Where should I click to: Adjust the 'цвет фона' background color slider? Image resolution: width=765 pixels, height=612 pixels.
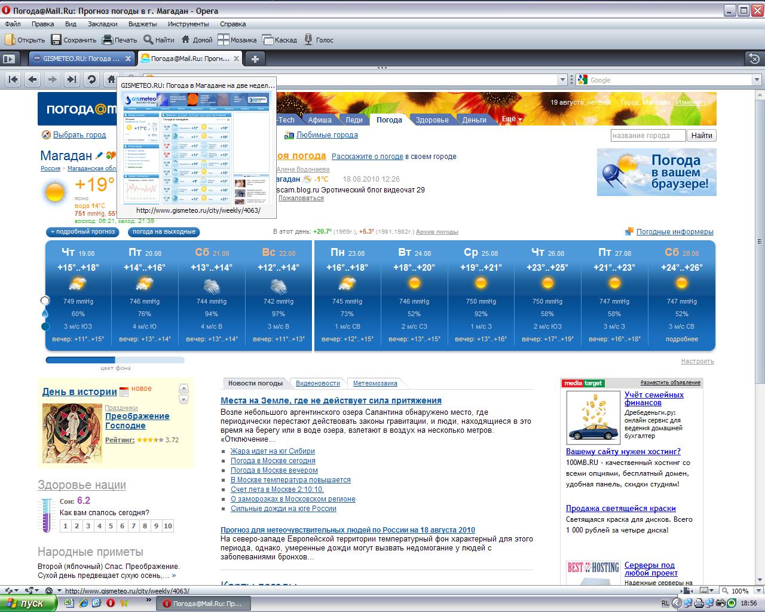pyautogui.click(x=115, y=360)
